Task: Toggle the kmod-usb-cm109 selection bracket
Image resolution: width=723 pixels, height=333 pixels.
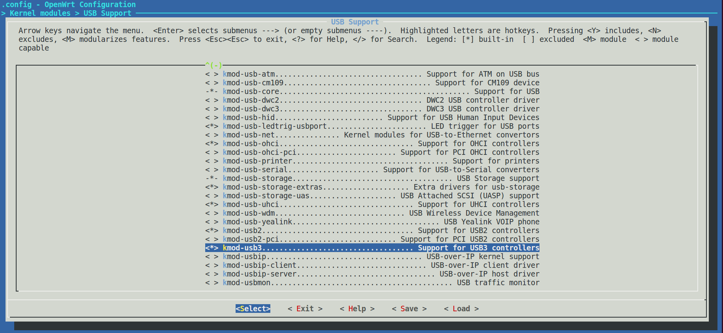Action: tap(212, 83)
